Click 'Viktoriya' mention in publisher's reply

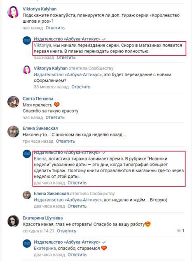click(x=42, y=45)
